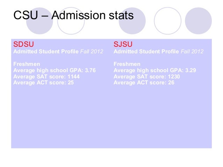This screenshot has height=167, width=223.
Task: Click the slide title CSU – Admission stats
Action: (x=73, y=15)
